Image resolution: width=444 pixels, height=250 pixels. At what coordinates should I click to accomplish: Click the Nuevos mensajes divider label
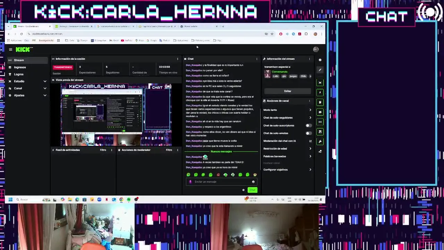pyautogui.click(x=221, y=152)
